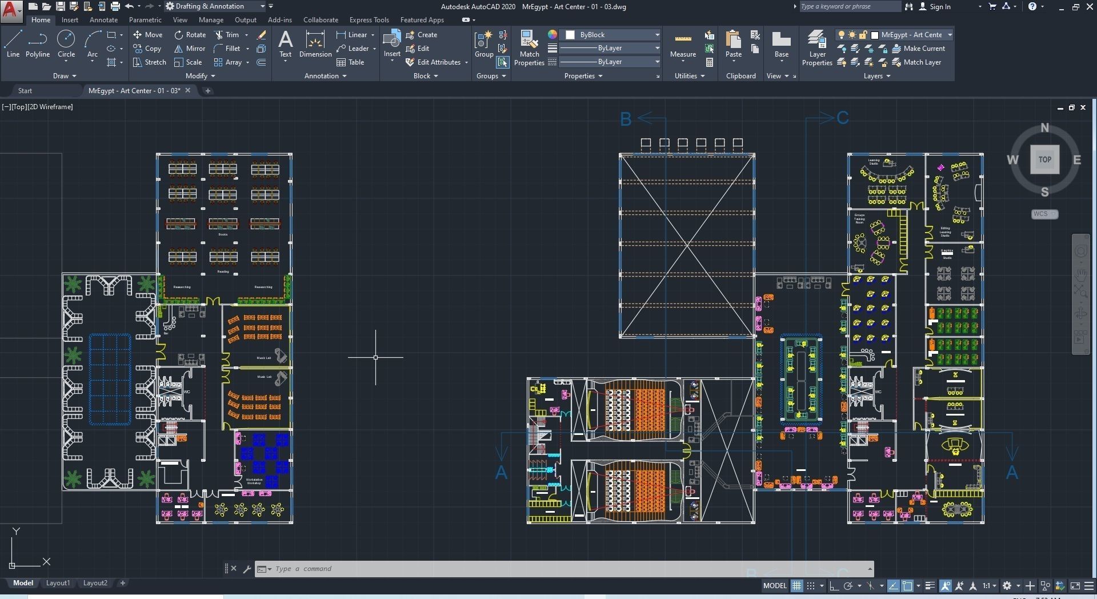This screenshot has height=599, width=1097.
Task: Select the Scale command
Action: [189, 62]
